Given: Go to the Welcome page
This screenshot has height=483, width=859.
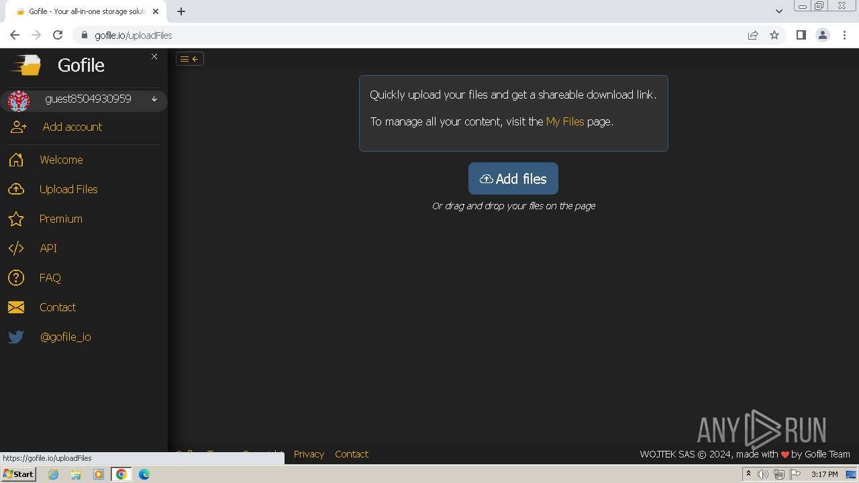Looking at the screenshot, I should [x=61, y=160].
